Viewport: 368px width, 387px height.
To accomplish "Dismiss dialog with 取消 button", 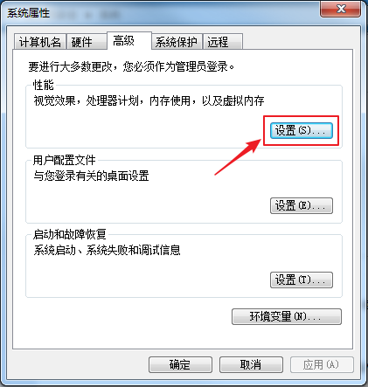I will [251, 364].
